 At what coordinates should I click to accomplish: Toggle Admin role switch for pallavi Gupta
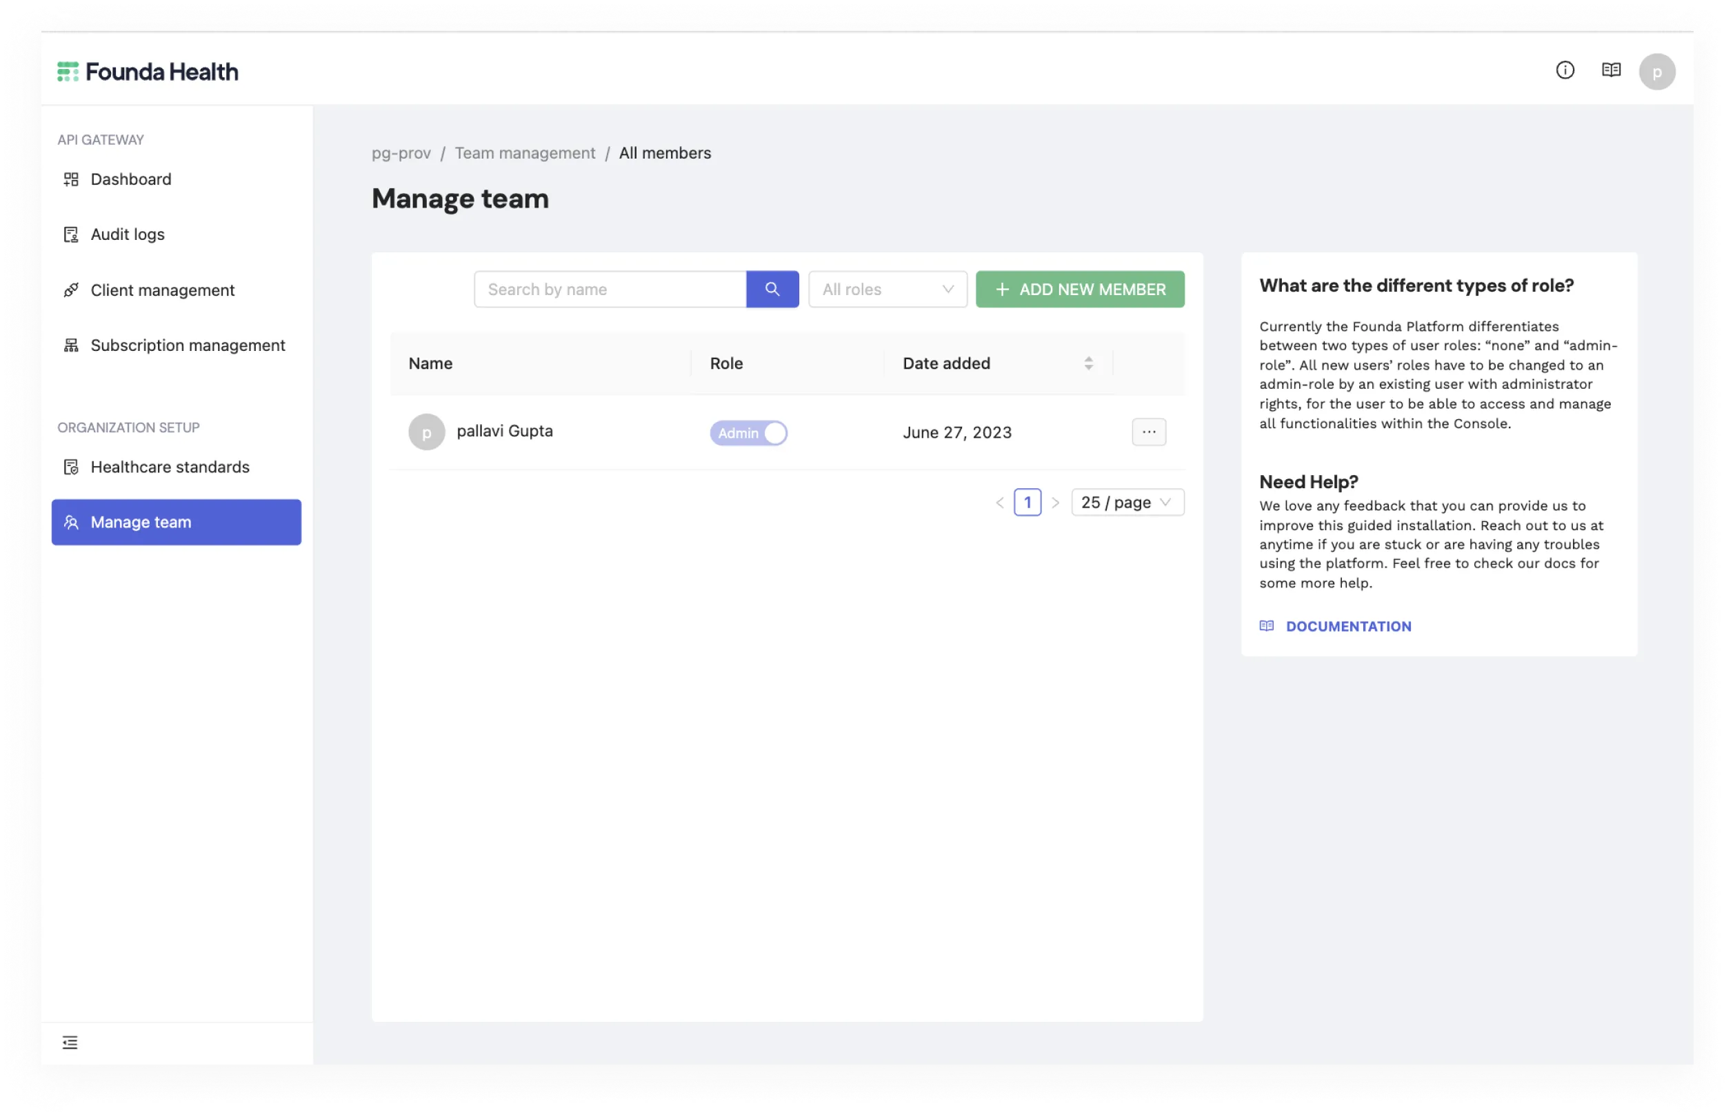pyautogui.click(x=748, y=433)
